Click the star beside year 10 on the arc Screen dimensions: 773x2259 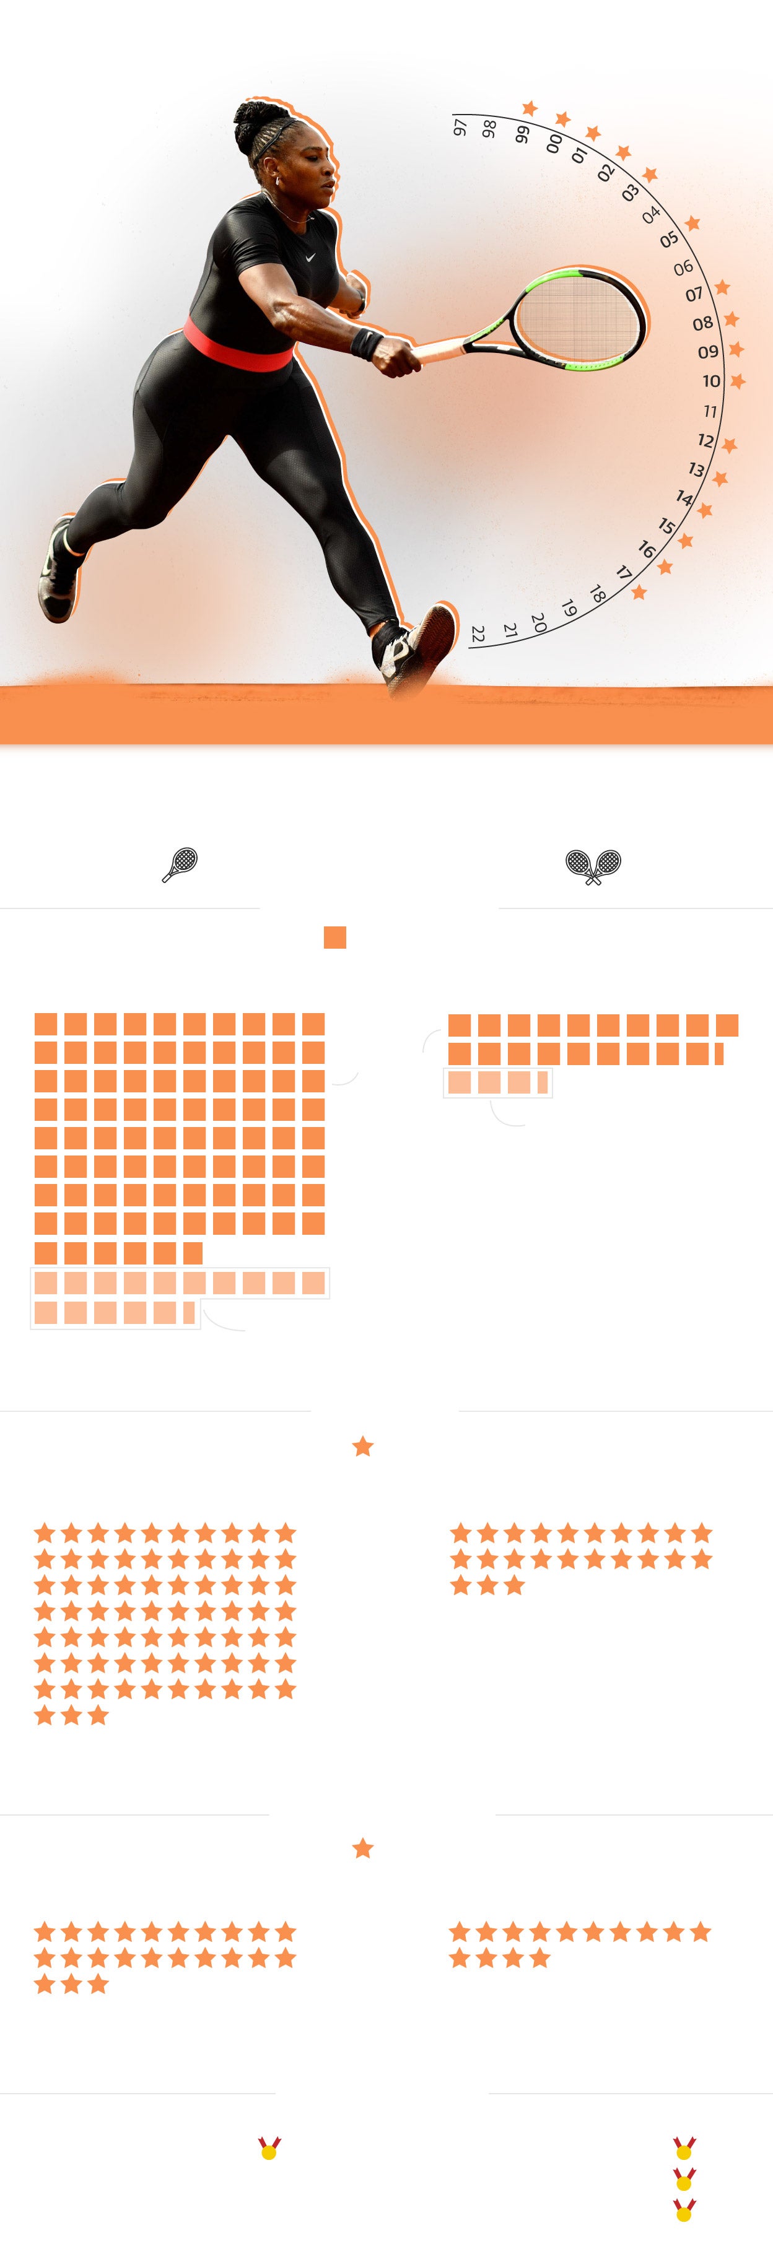738,381
